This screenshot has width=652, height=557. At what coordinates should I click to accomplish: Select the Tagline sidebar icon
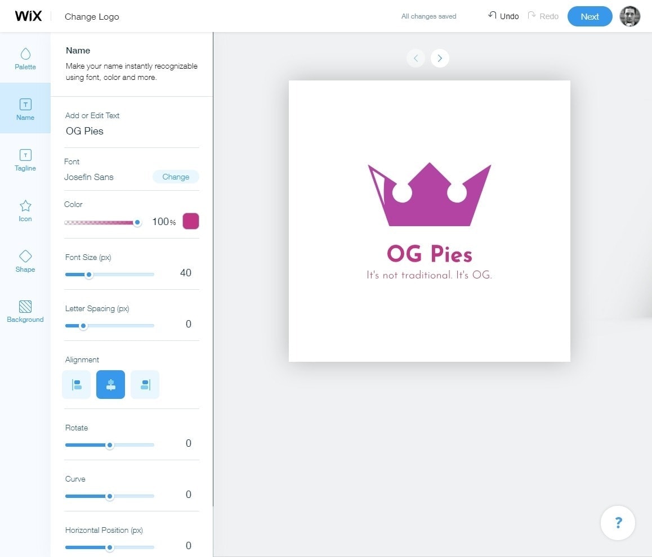(25, 160)
